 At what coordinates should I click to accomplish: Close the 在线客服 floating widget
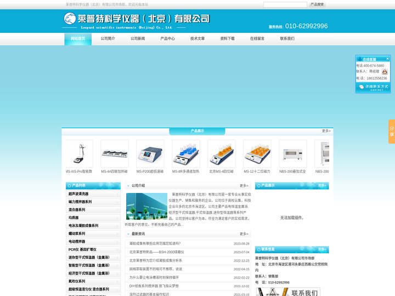[x=387, y=59]
